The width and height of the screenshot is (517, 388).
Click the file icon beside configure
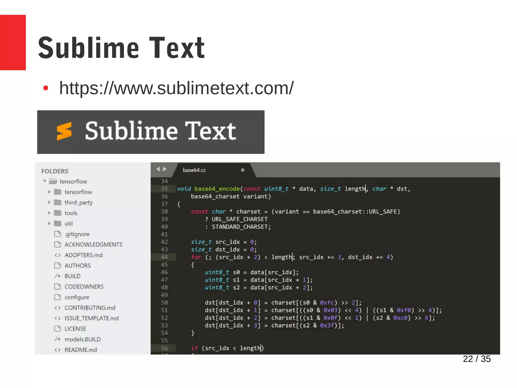[x=58, y=297]
